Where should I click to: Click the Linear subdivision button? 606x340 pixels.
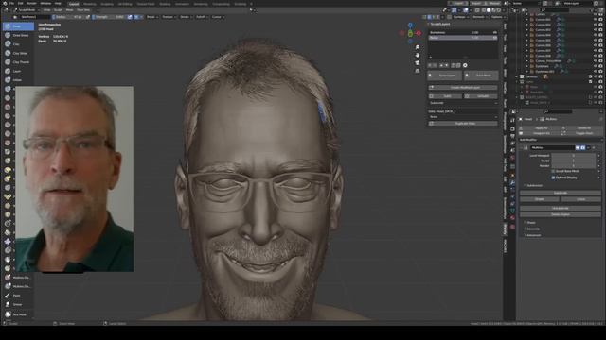[580, 199]
